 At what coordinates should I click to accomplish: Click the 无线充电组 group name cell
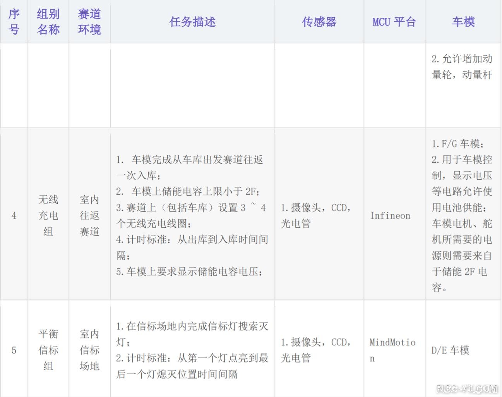pos(48,215)
